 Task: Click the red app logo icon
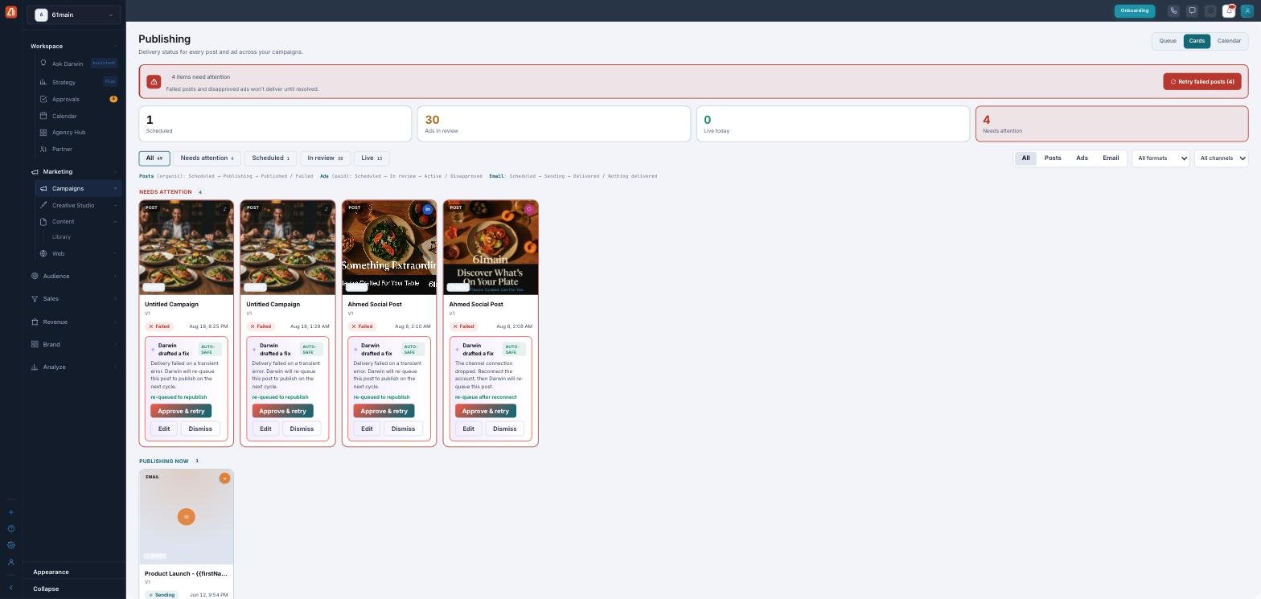pos(10,11)
